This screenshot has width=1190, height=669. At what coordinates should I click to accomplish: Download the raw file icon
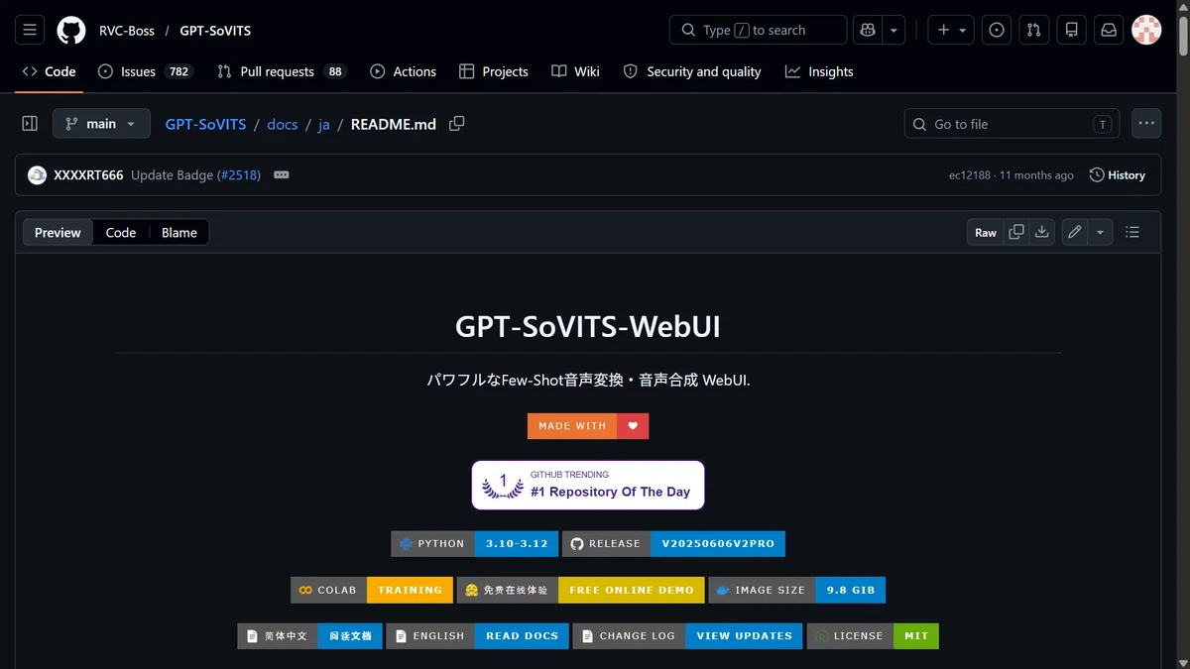pyautogui.click(x=1041, y=233)
